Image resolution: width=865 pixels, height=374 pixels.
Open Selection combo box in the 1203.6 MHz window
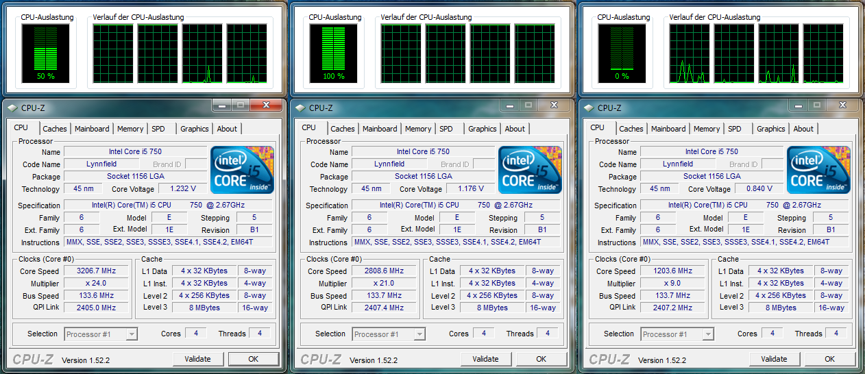click(x=677, y=334)
